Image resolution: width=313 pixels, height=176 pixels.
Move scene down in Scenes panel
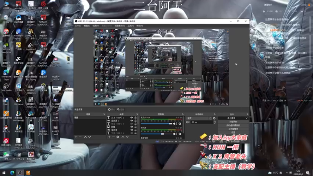coord(90,137)
